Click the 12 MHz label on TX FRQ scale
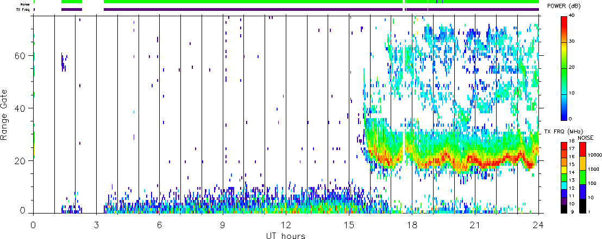 point(572,188)
